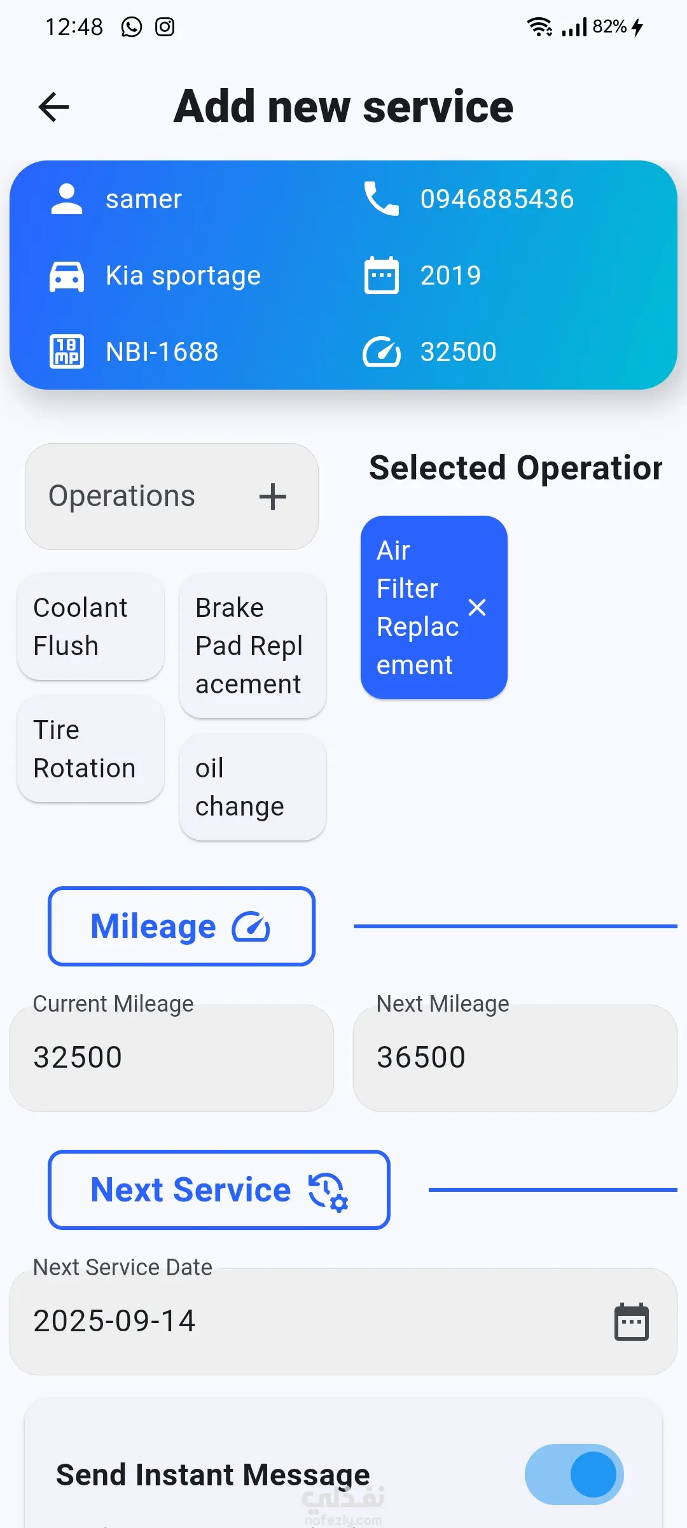Tap the Next Service Date field

(305, 1321)
